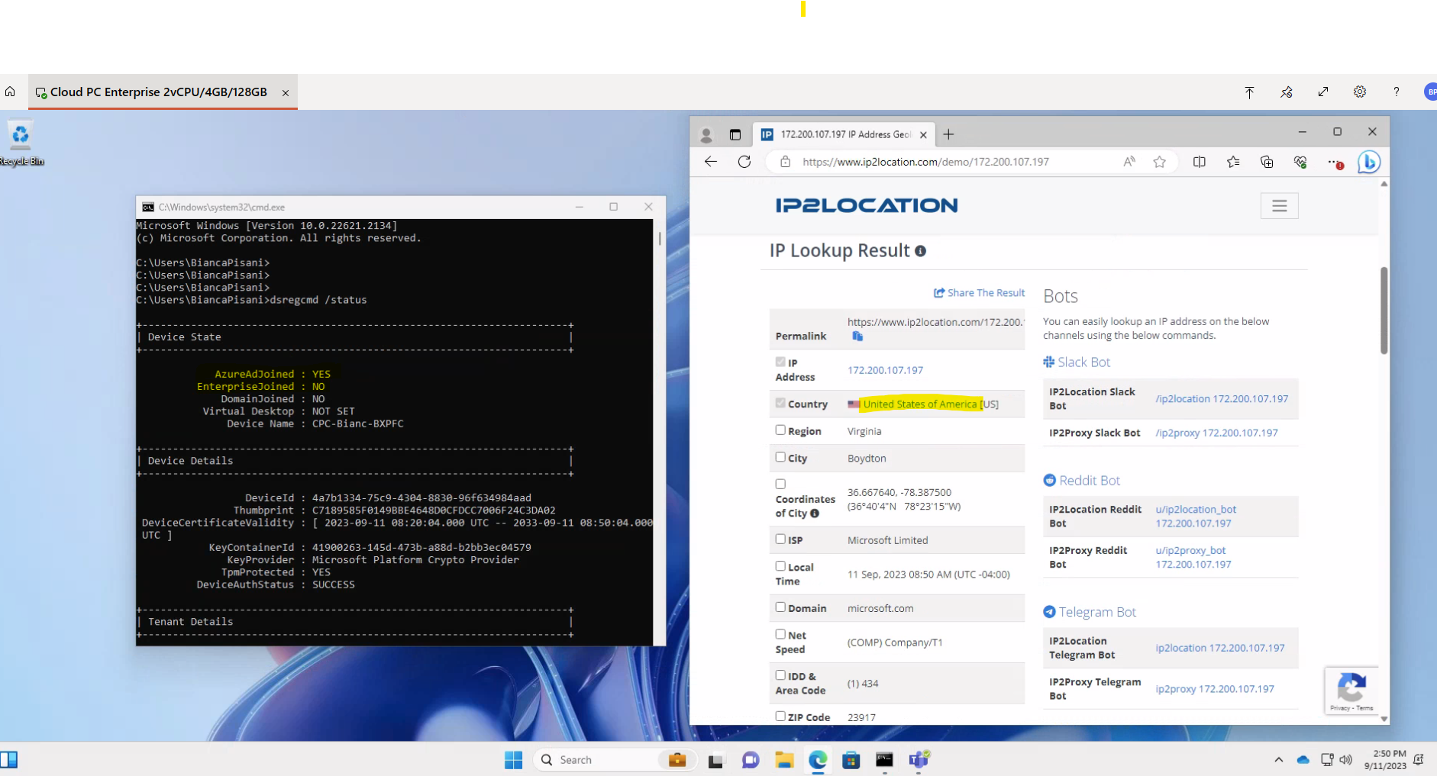Open the Edge tab actions menu icon
Viewport: 1437px width, 776px height.
[735, 134]
